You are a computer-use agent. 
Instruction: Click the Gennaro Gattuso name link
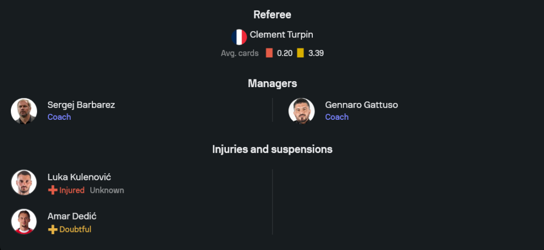(361, 105)
